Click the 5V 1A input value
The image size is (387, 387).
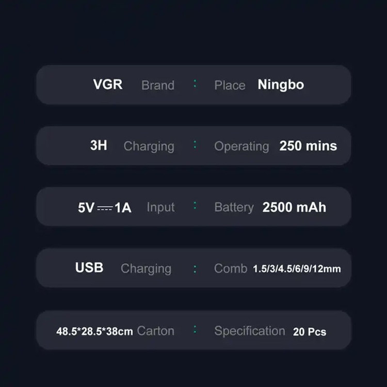click(x=105, y=207)
